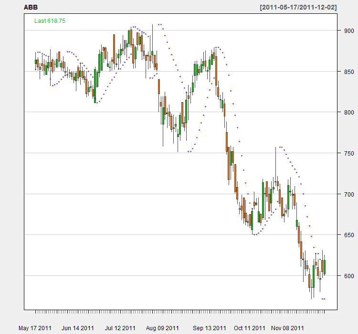Select the 800 price axis label
The image size is (358, 334).
point(347,113)
